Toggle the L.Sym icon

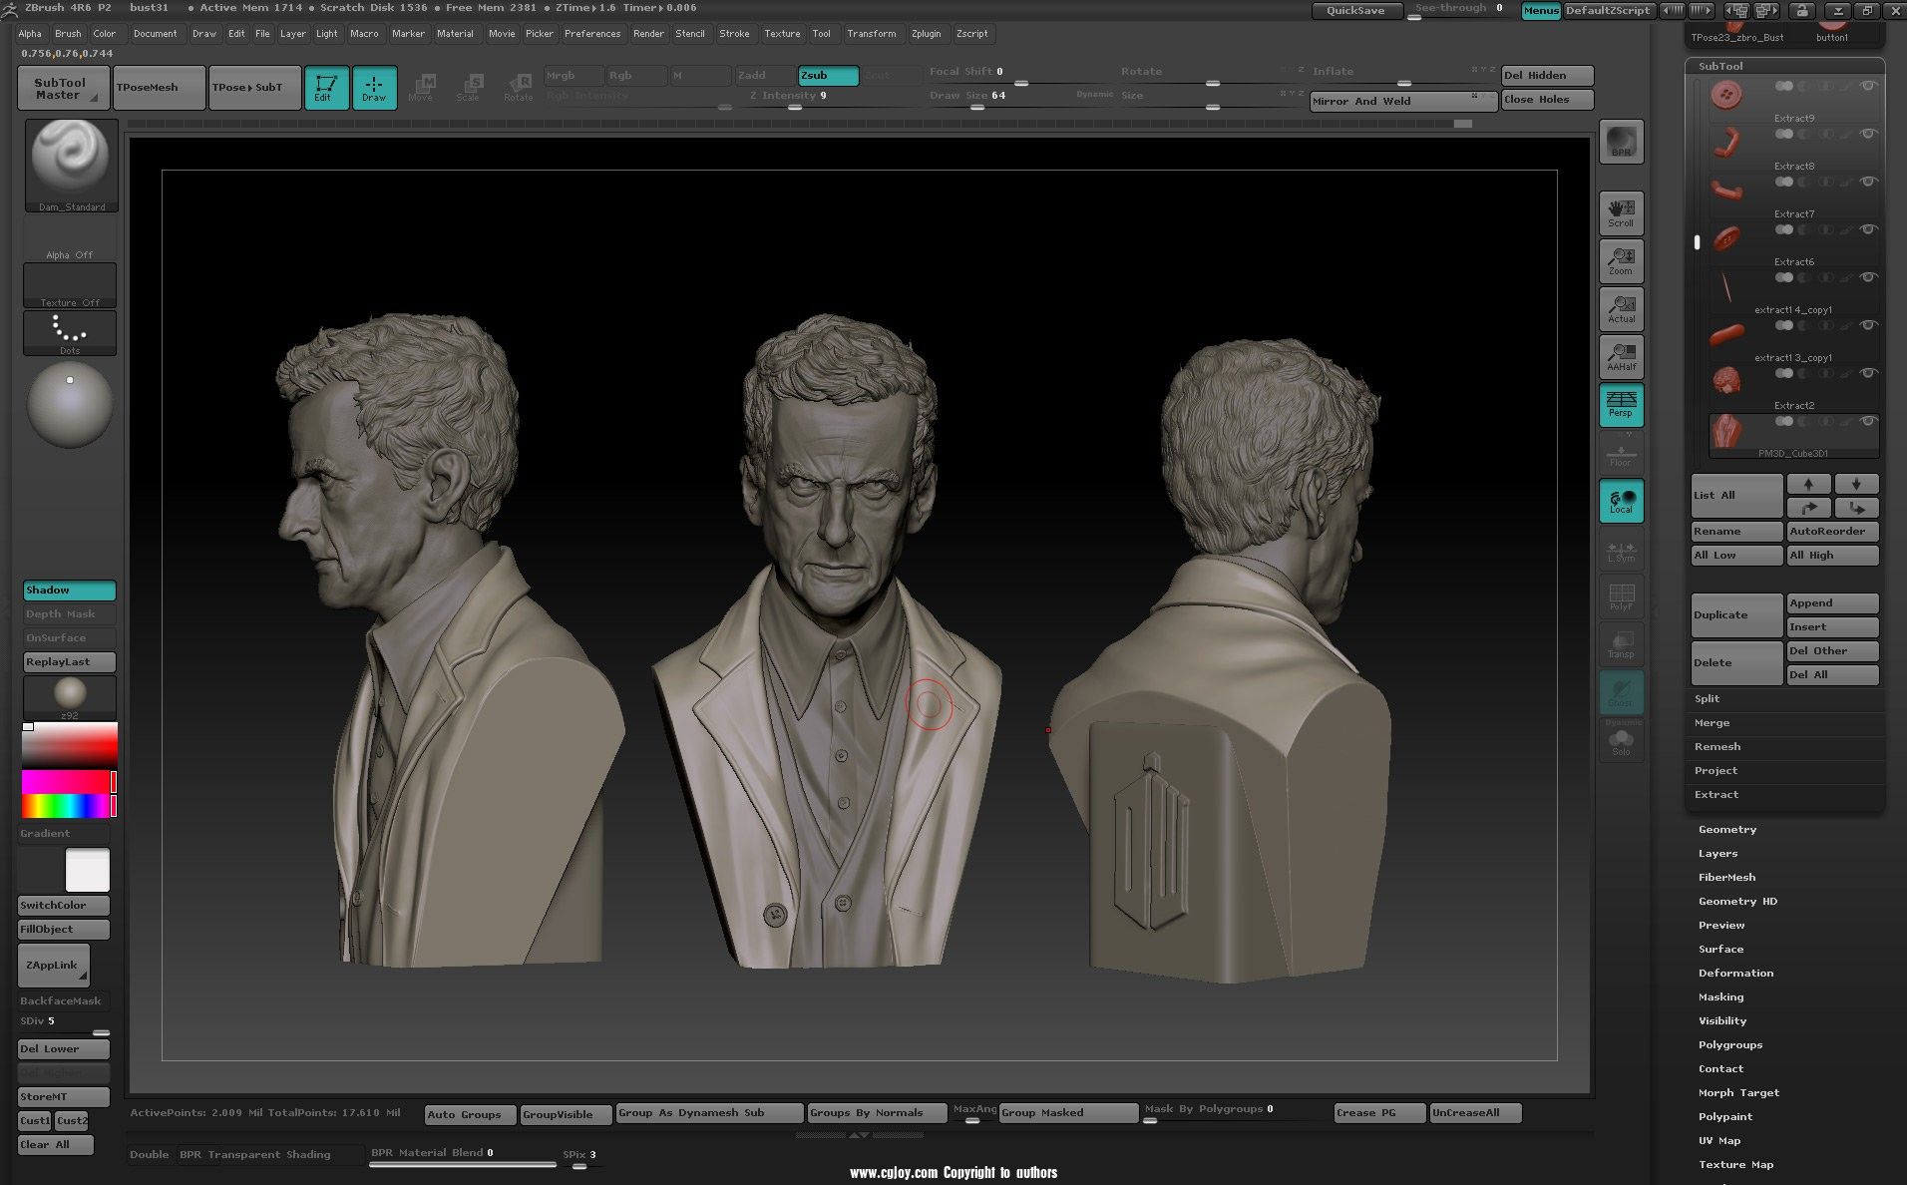pyautogui.click(x=1622, y=550)
